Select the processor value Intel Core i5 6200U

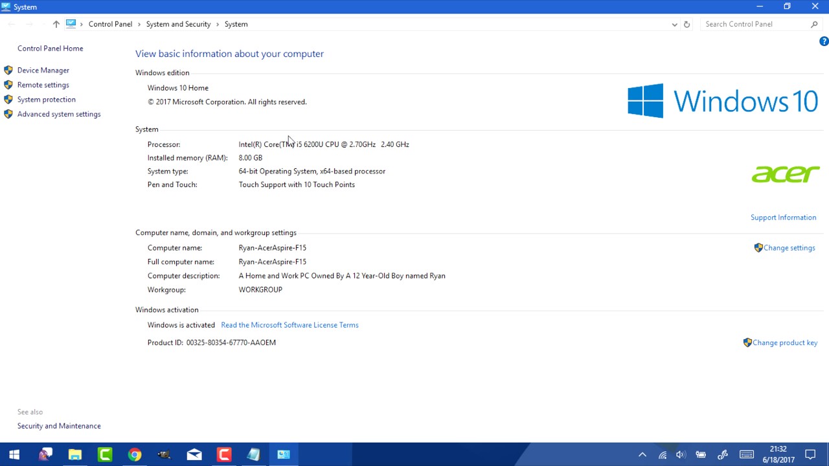pos(324,144)
